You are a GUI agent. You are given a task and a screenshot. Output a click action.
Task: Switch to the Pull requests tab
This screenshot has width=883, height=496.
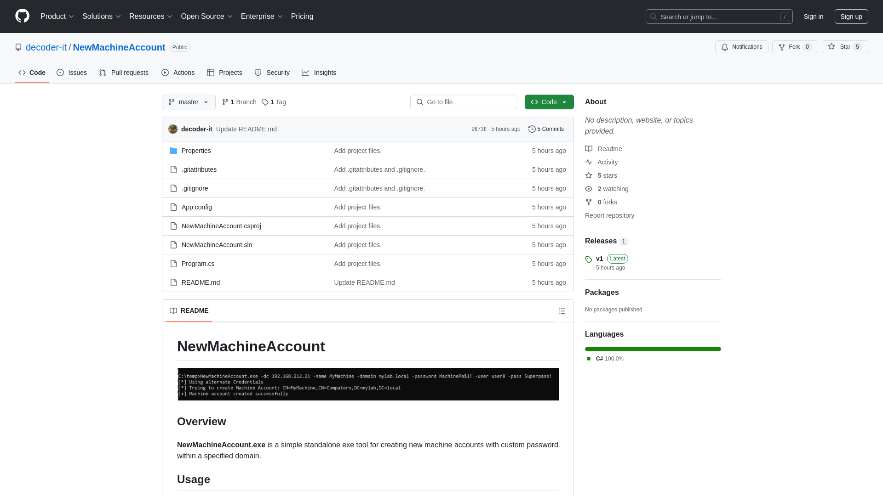click(x=124, y=73)
